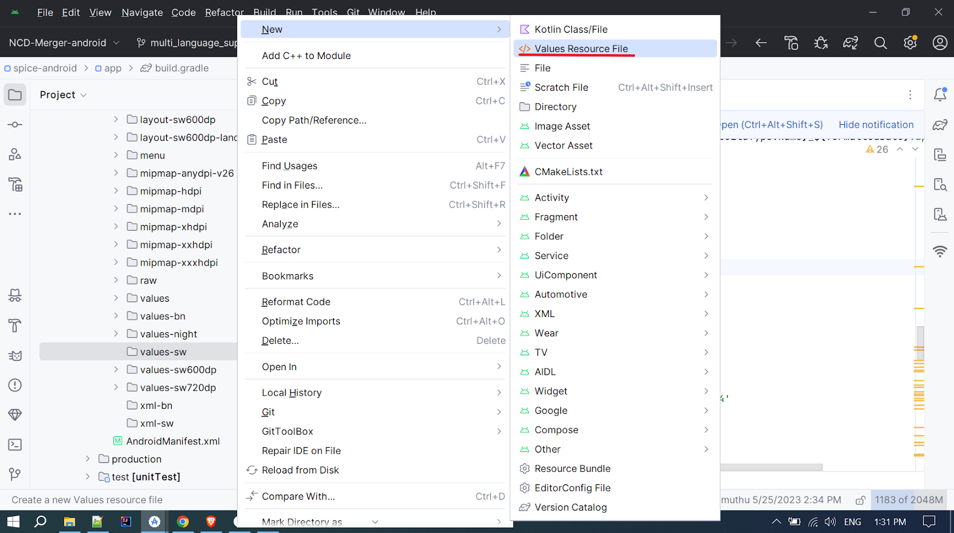Click the Settings gear icon in toolbar
Viewport: 954px width, 533px height.
click(x=910, y=43)
